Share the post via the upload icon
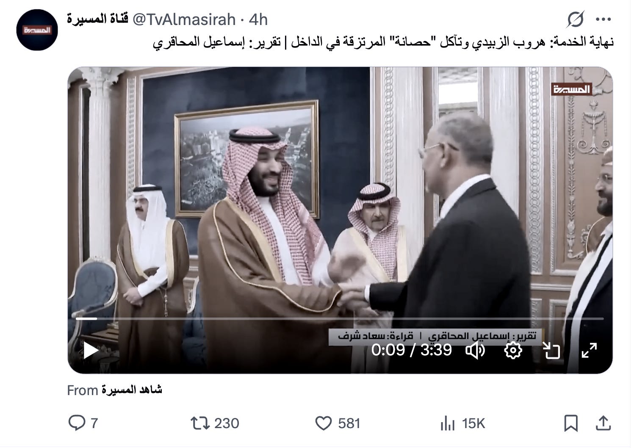Image resolution: width=637 pixels, height=448 pixels. [603, 423]
